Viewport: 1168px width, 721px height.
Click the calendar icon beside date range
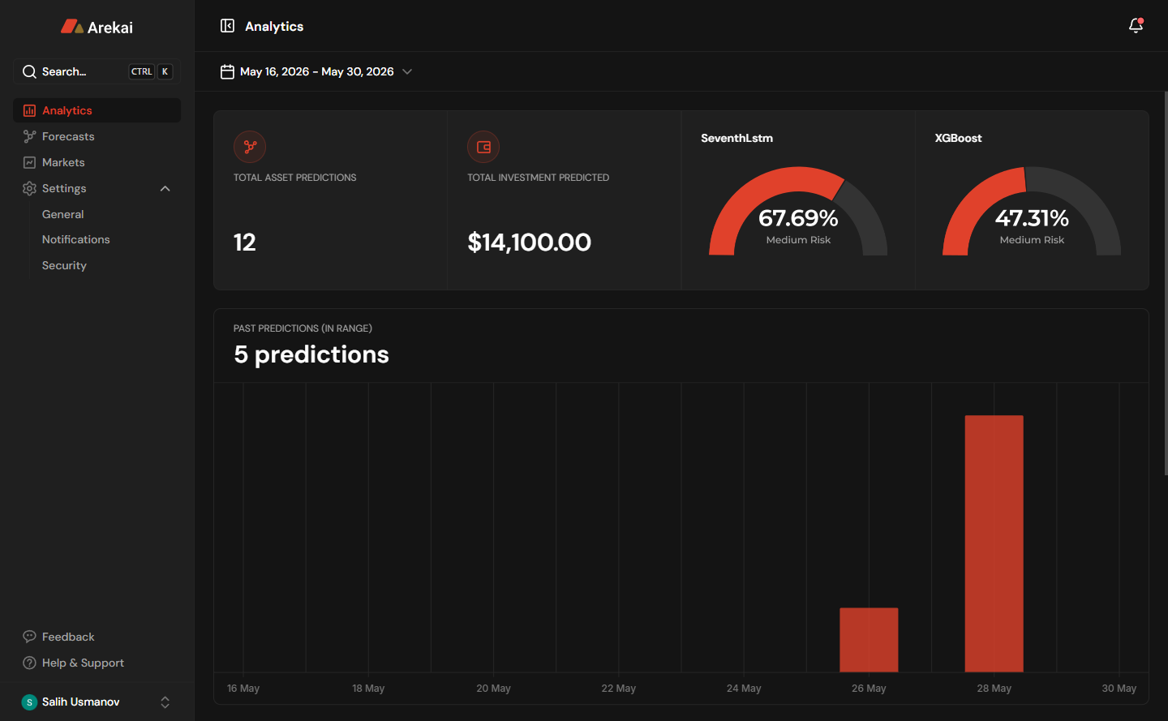[x=227, y=71]
